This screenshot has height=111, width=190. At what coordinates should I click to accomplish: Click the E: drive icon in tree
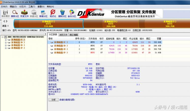[x=9, y=45]
